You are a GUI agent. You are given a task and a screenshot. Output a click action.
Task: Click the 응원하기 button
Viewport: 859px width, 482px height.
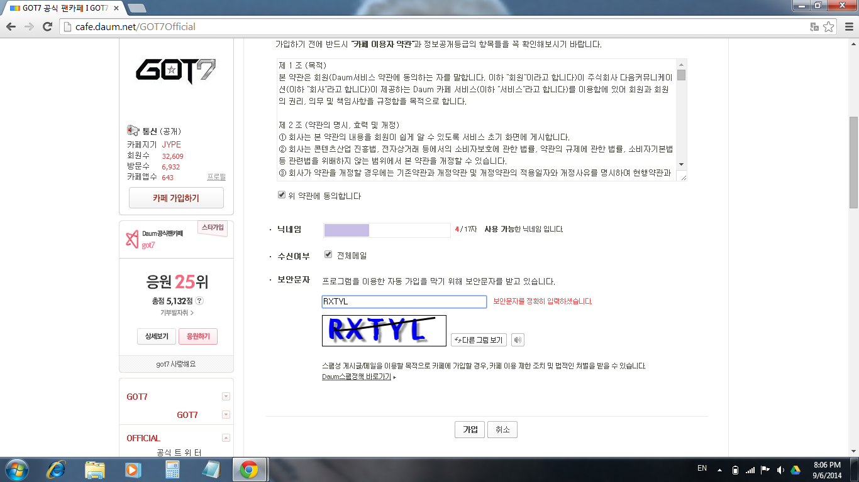pyautogui.click(x=198, y=336)
